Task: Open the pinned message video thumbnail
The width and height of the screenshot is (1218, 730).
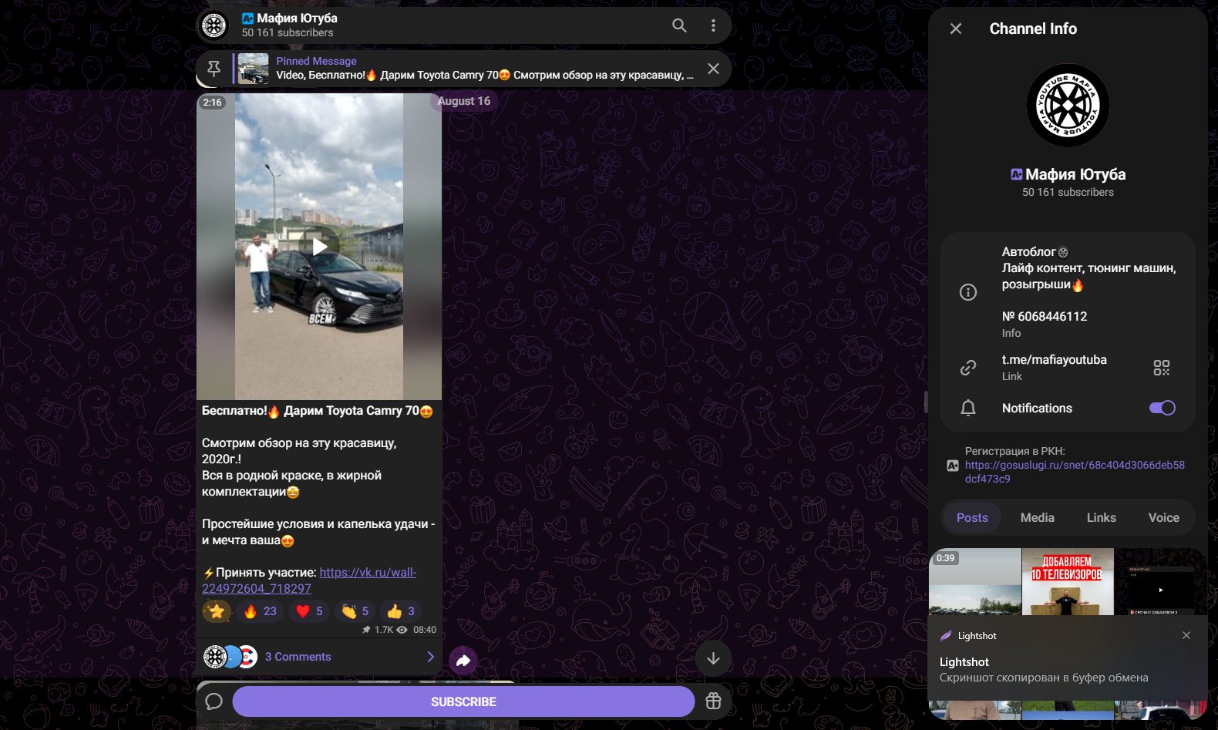Action: 254,69
